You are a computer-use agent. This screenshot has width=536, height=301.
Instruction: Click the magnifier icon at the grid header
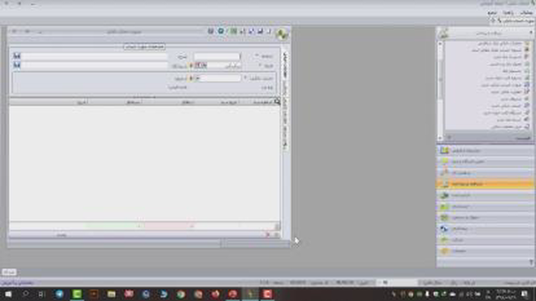pos(277,101)
